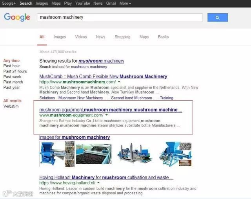Open third thumbnail of production line machine

tap(135, 153)
